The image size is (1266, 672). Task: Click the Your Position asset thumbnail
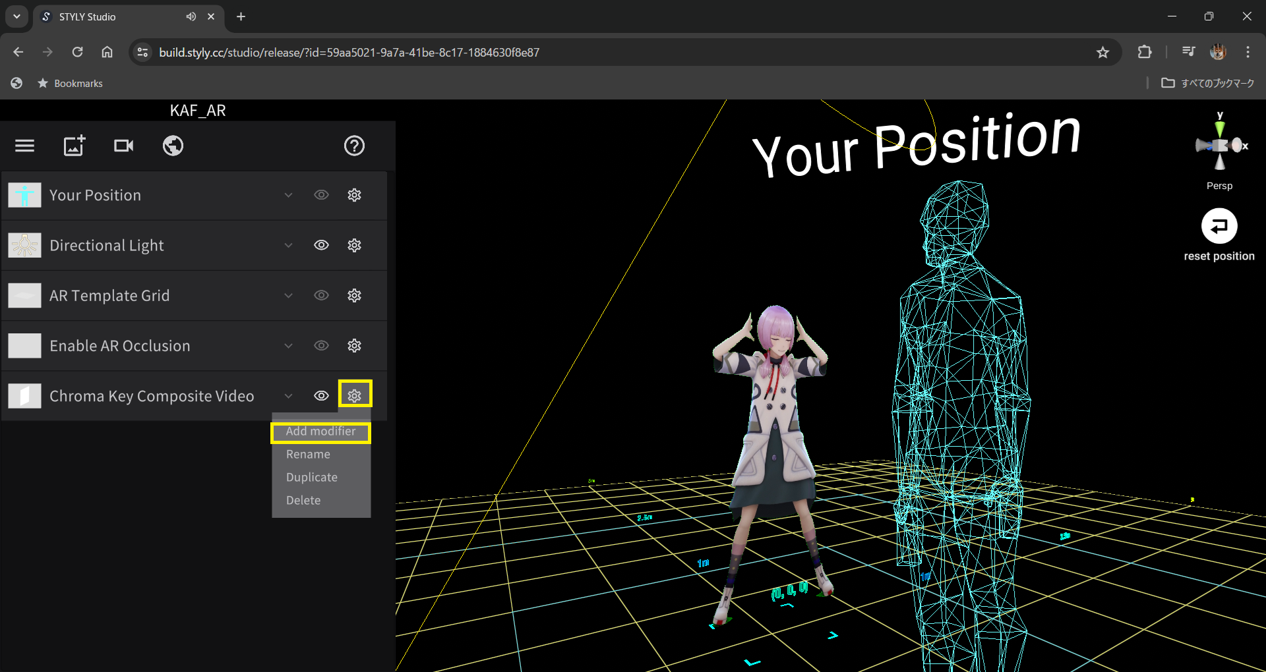[x=24, y=195]
